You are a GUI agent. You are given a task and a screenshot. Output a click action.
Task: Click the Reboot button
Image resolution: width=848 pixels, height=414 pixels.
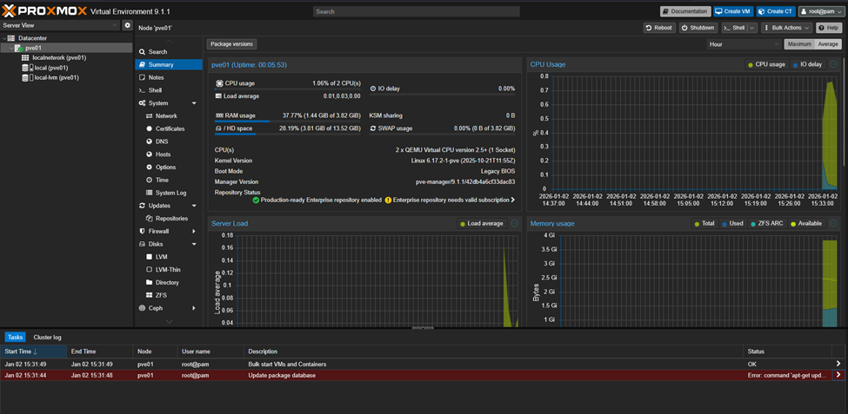click(659, 28)
